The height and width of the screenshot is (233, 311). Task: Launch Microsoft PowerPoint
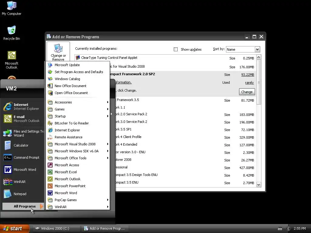(x=77, y=186)
